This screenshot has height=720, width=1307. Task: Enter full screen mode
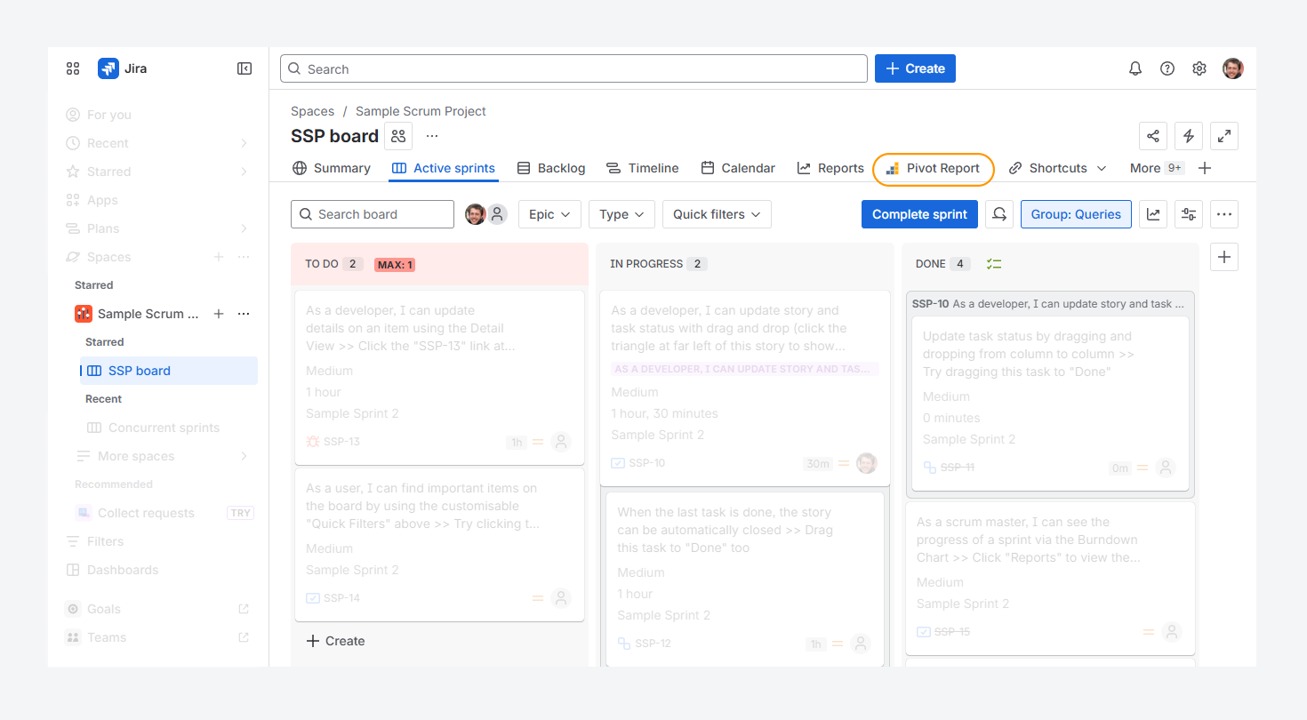click(x=1224, y=136)
